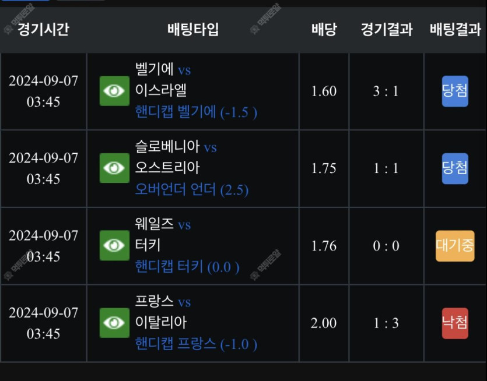487x381 pixels.
Task: Click the 당첨 badge in the Belgium row
Action: coord(455,91)
